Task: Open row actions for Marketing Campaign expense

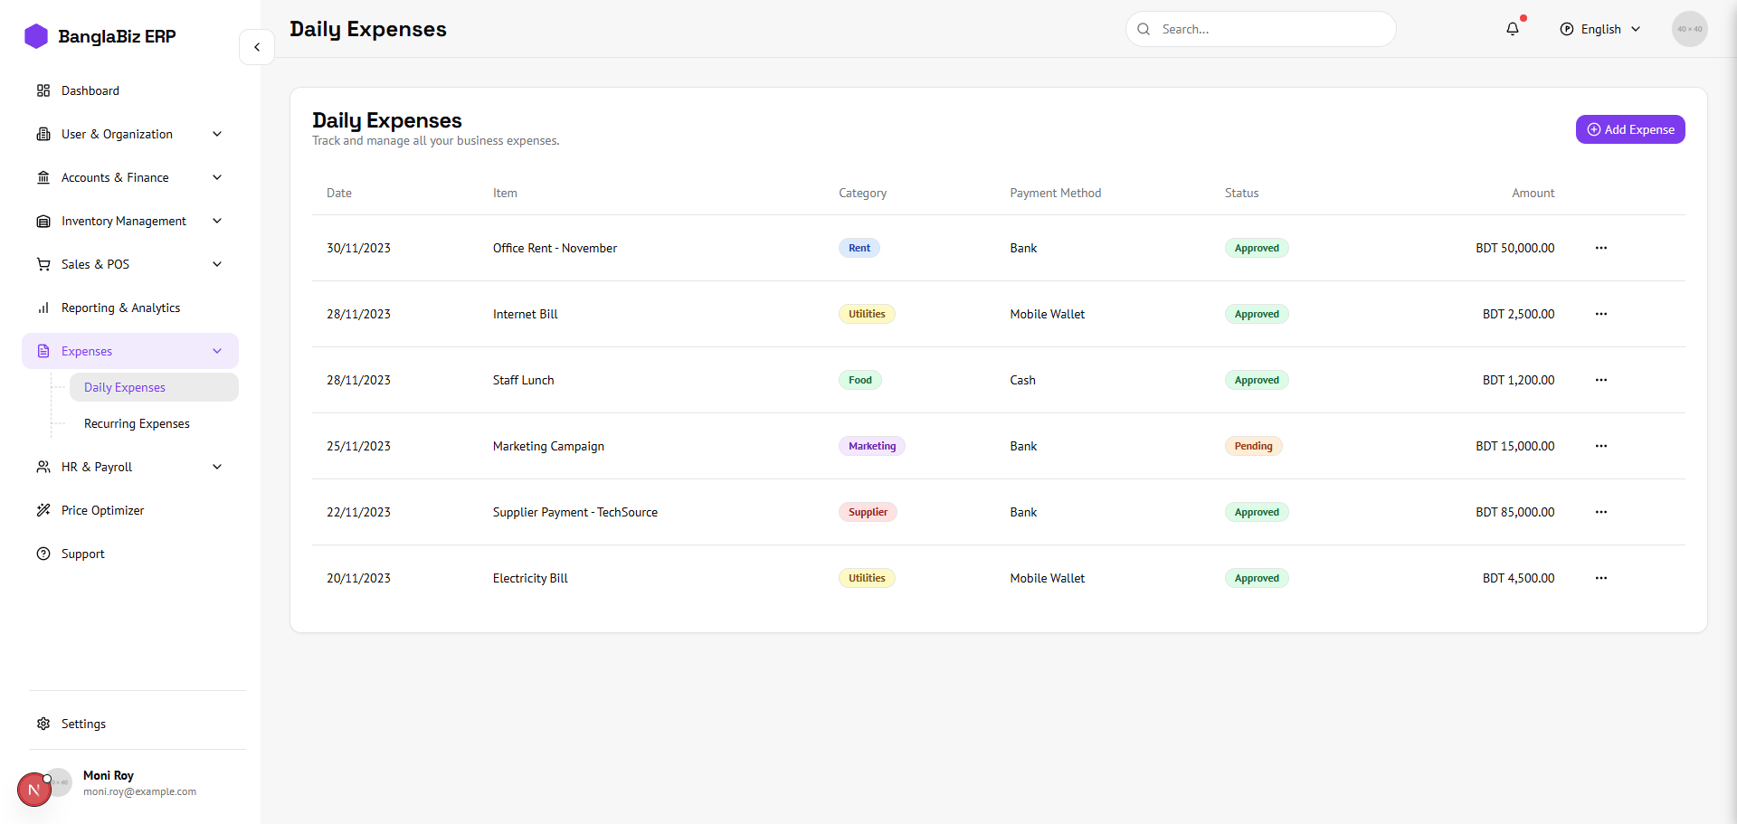Action: 1600,446
